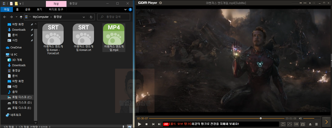332x128 pixels.
Task: Capture a screenshot with camera icon
Action: [x=303, y=124]
